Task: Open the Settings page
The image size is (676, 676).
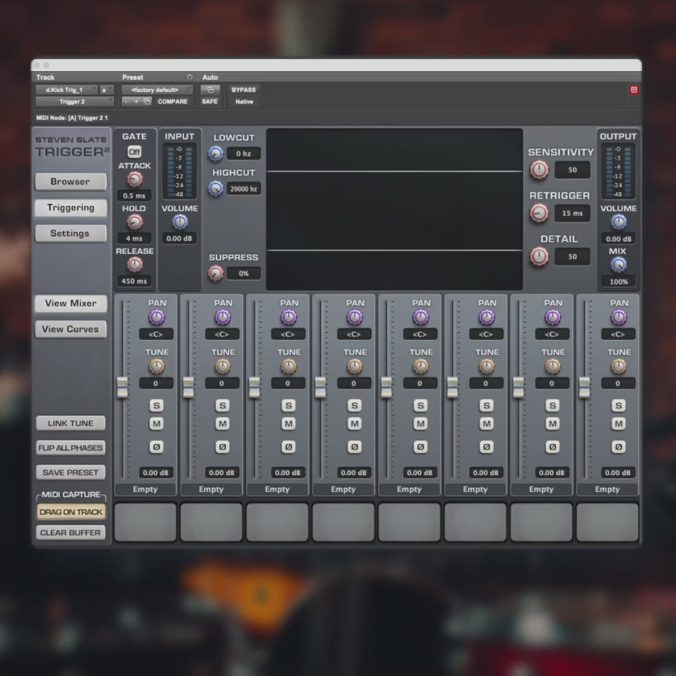Action: coord(70,234)
